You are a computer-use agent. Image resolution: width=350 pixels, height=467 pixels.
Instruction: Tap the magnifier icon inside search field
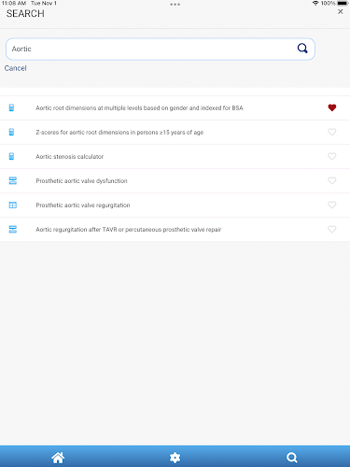click(302, 49)
